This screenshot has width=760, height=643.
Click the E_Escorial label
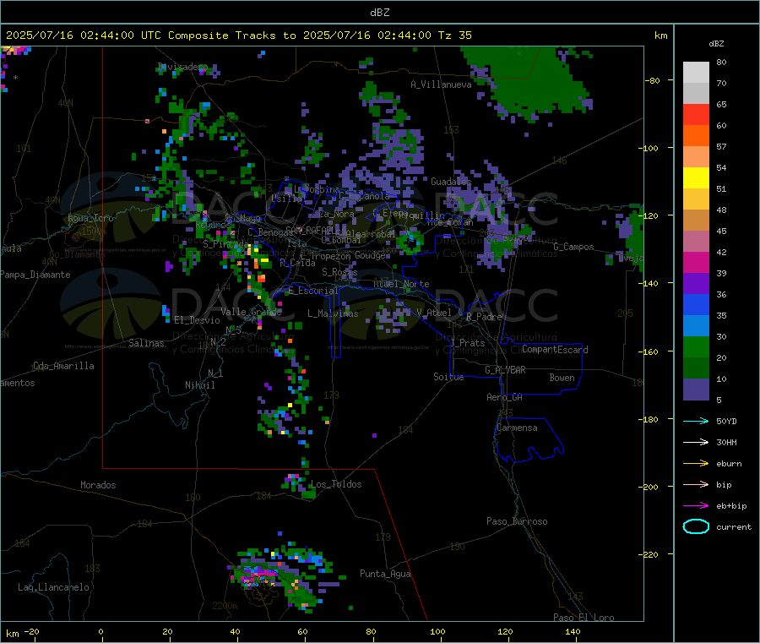[312, 291]
